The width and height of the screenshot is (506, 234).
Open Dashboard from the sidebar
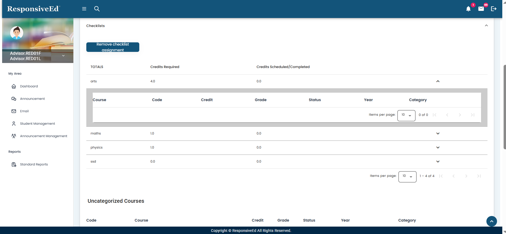coord(29,86)
